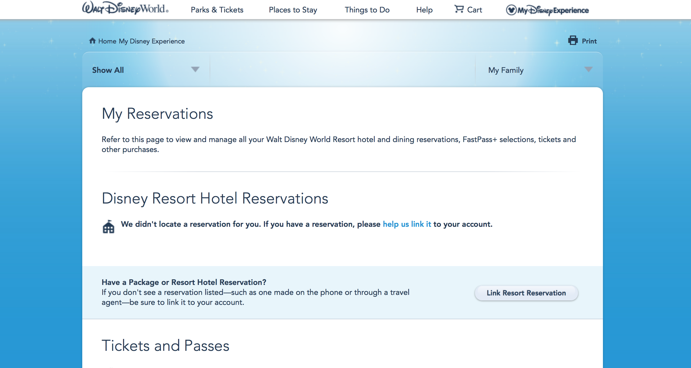This screenshot has height=368, width=691.
Task: Open the shopping cart icon
Action: tap(459, 9)
